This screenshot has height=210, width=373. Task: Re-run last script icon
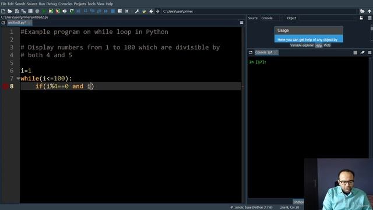click(x=71, y=11)
